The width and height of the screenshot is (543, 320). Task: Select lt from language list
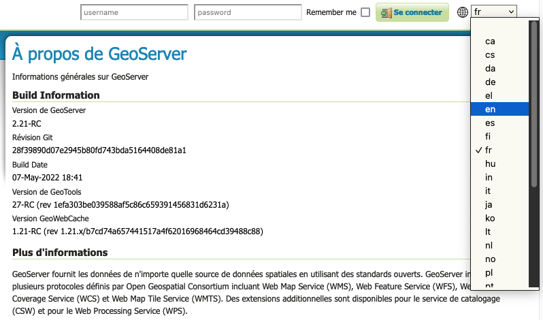[499, 231]
